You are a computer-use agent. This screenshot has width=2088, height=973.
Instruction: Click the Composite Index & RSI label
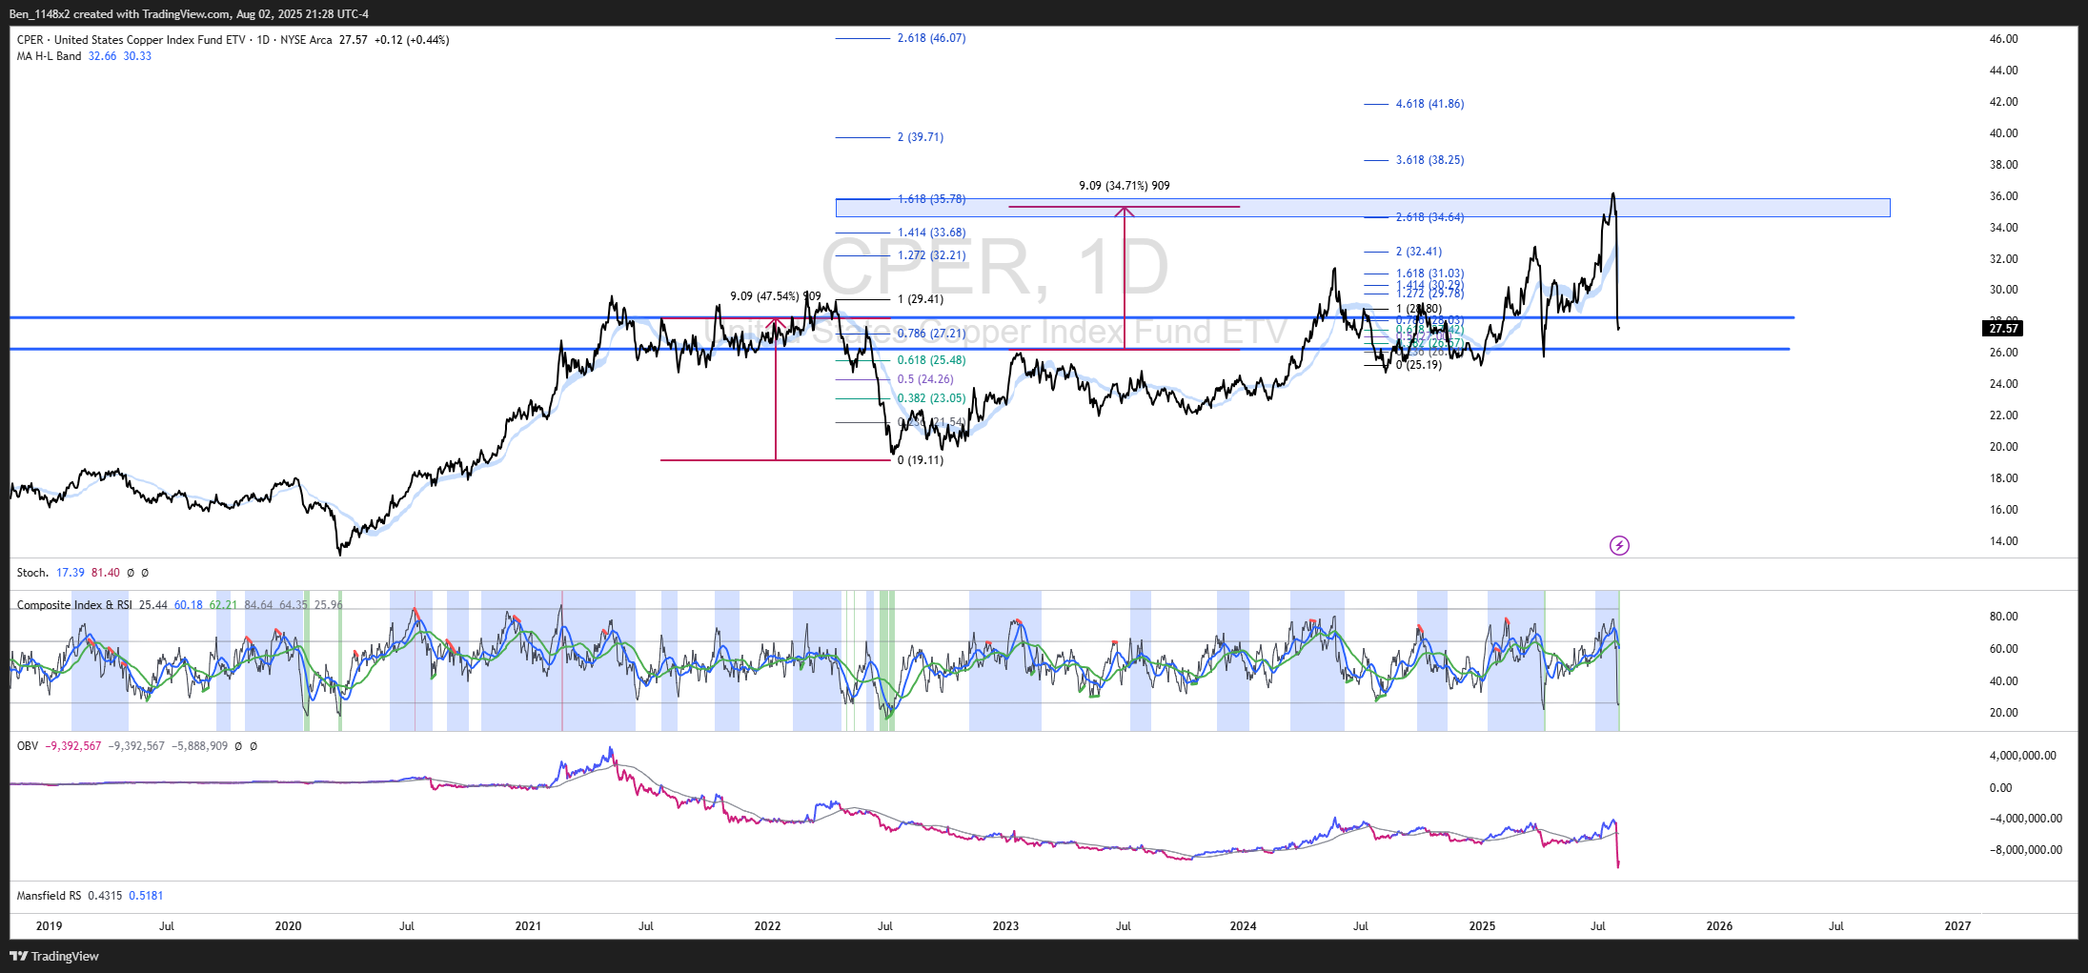(x=74, y=605)
